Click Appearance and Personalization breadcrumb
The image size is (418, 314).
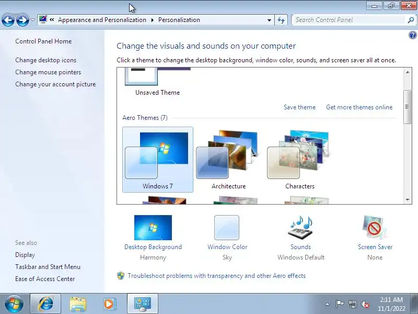coord(102,20)
